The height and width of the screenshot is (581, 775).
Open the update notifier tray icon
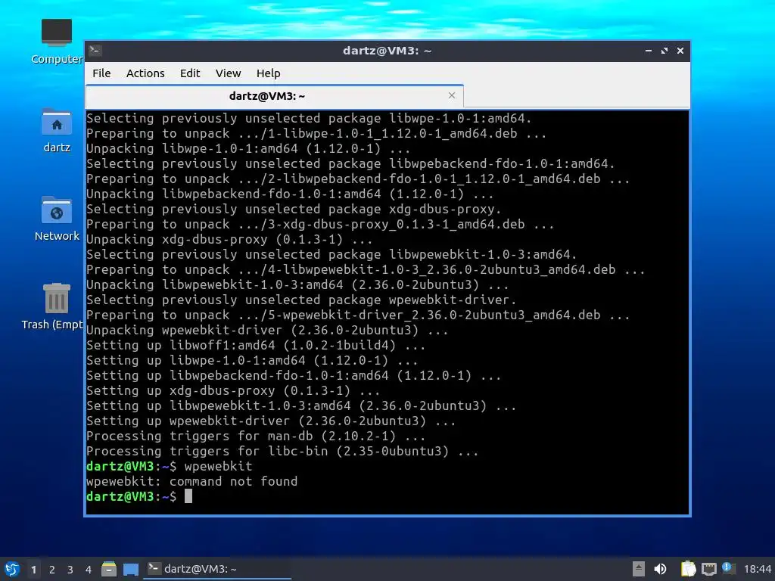coord(729,568)
